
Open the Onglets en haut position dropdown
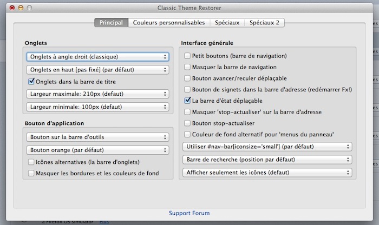click(97, 69)
